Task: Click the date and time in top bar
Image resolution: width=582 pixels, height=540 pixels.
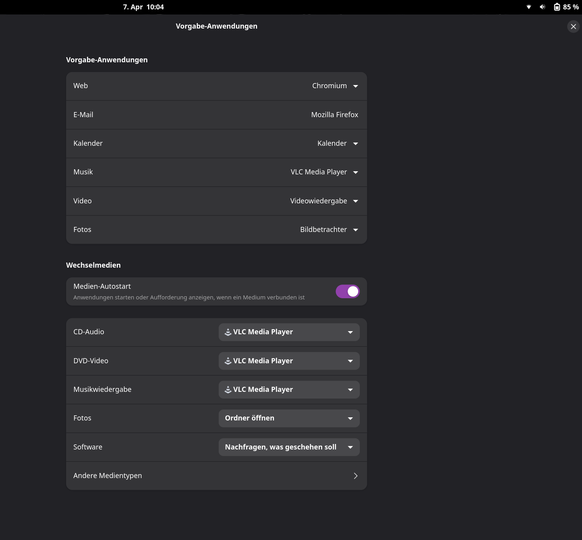Action: click(x=143, y=7)
